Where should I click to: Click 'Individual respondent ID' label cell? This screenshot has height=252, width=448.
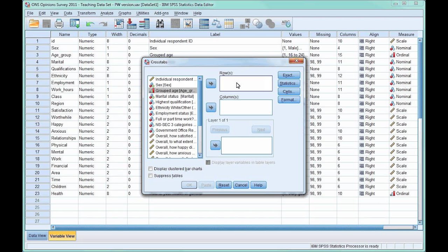pyautogui.click(x=215, y=41)
